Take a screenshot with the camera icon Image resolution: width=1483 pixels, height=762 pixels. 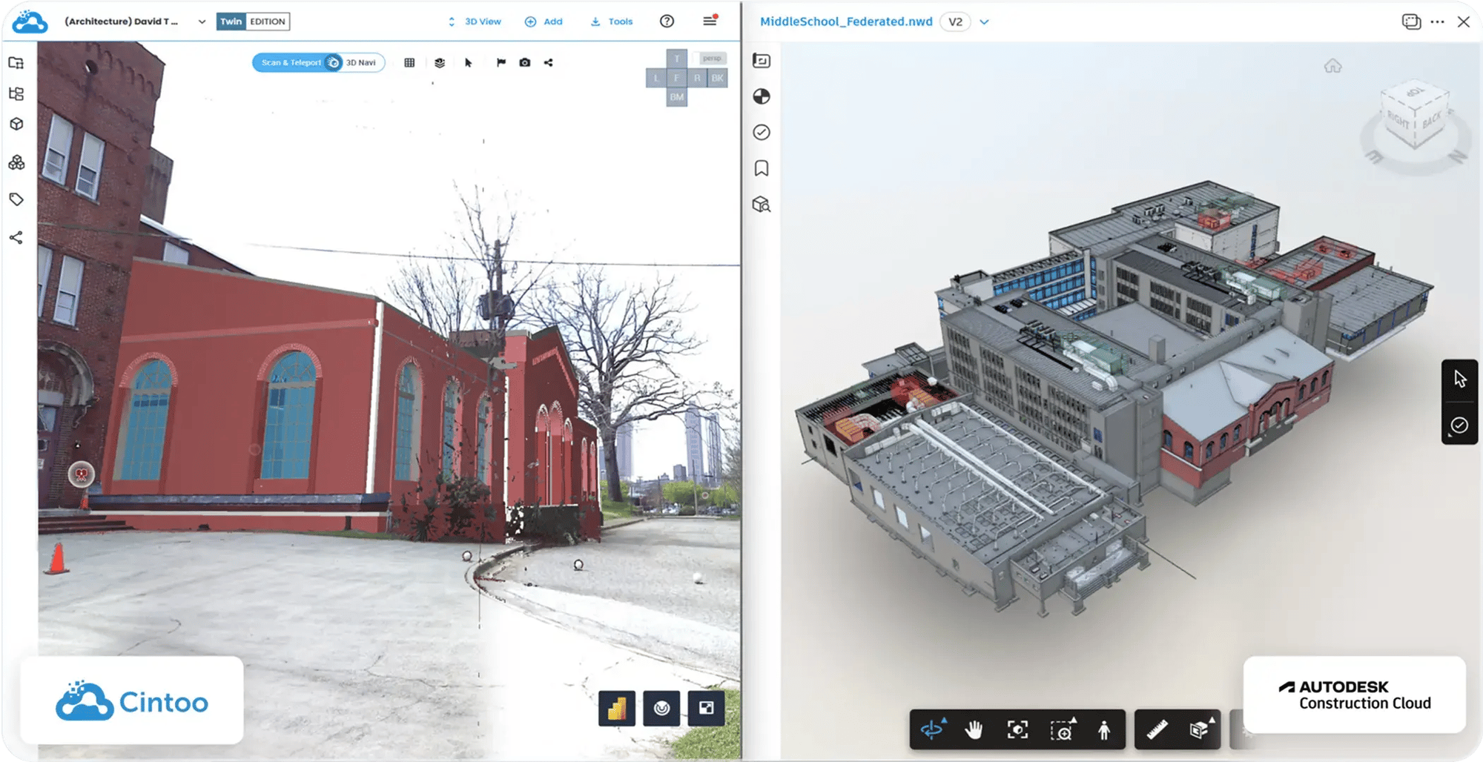click(x=525, y=63)
